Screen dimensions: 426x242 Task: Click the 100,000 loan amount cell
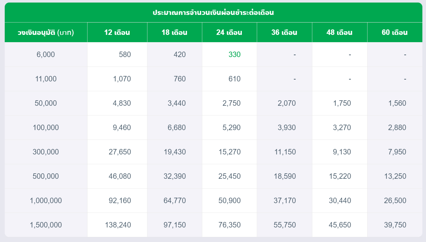pyautogui.click(x=46, y=128)
